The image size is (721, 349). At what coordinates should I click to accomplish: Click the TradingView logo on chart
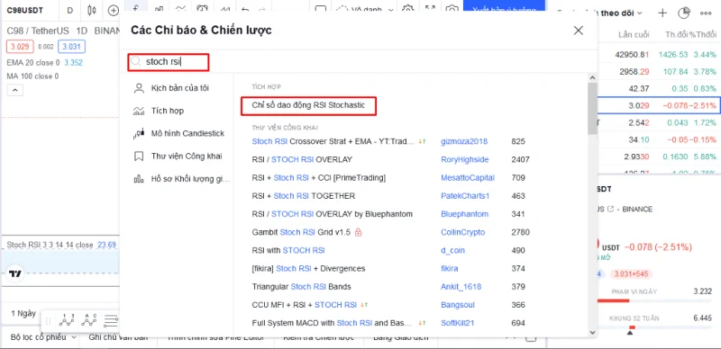coord(15,273)
